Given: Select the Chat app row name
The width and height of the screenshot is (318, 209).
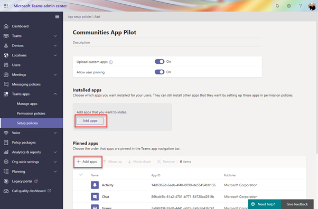Looking at the screenshot, I should click(x=105, y=196).
